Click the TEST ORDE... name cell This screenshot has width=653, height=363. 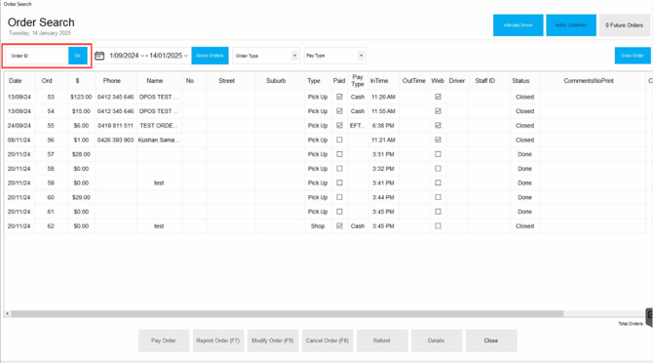158,126
